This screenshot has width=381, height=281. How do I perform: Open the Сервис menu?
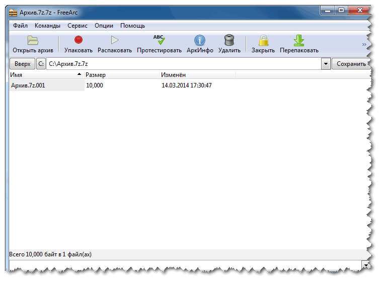pos(78,26)
